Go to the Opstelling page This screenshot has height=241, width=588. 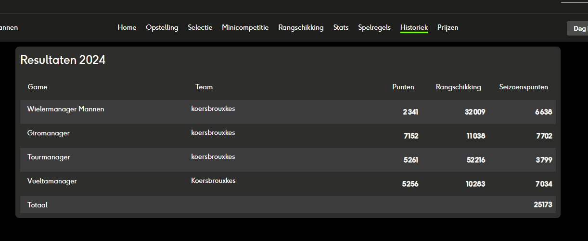pos(162,27)
